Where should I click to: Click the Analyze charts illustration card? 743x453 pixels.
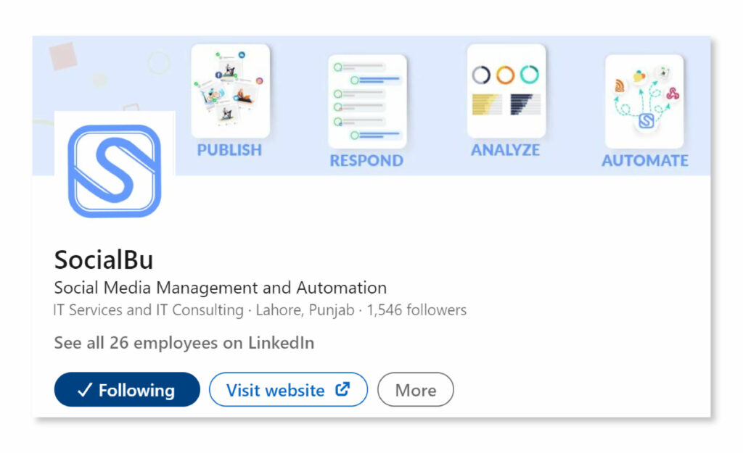[506, 91]
